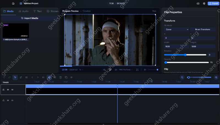Click the Untitled Project title

click(x=31, y=4)
